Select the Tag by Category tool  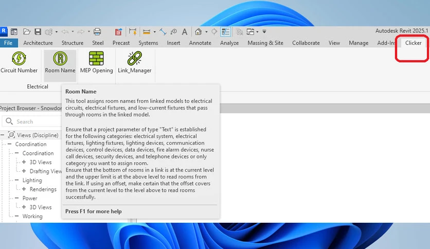[x=173, y=32]
